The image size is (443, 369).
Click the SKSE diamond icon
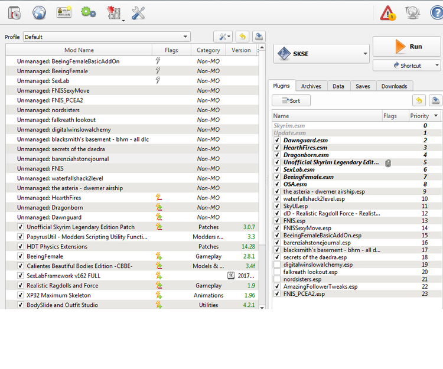284,54
